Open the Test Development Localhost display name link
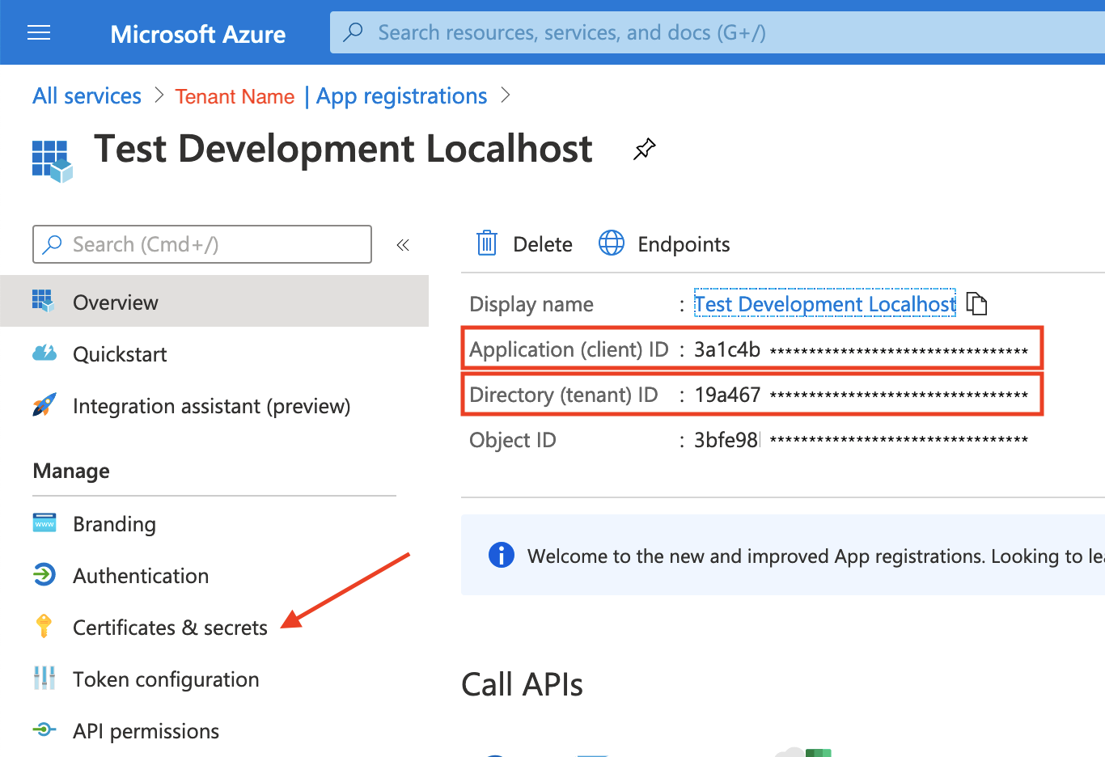 click(x=825, y=304)
